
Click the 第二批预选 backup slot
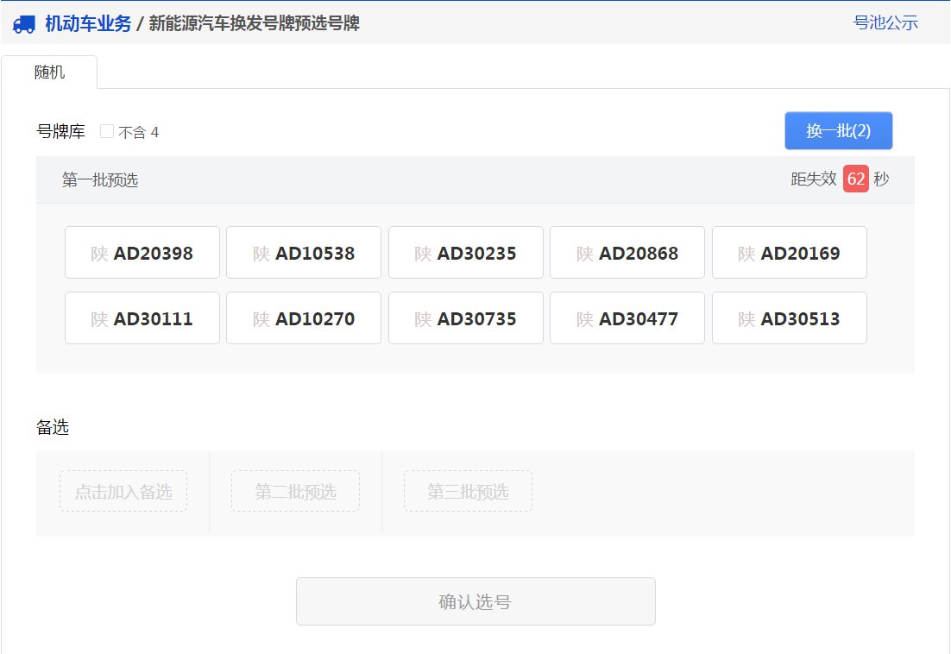point(295,492)
